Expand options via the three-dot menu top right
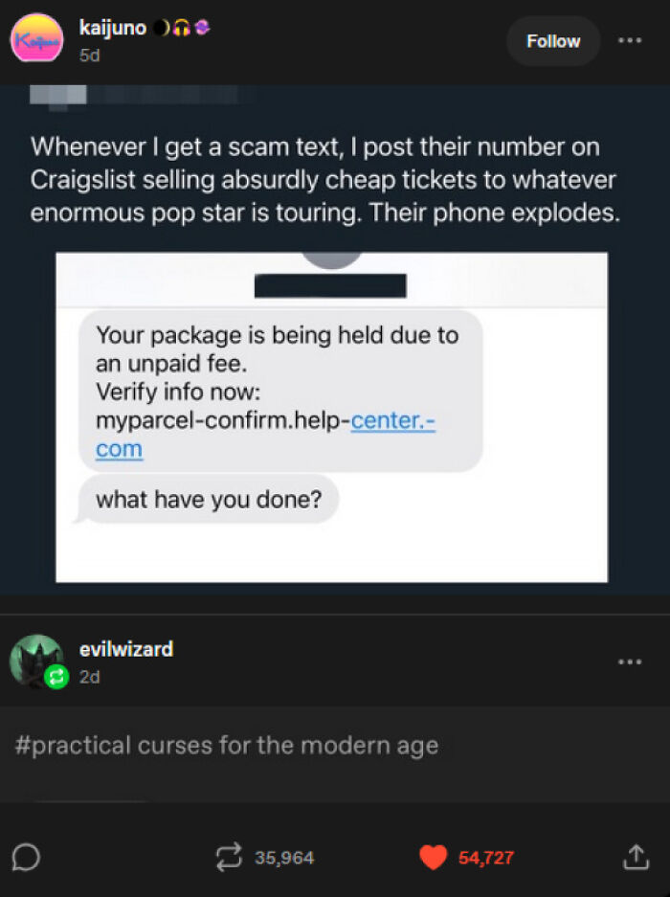 630,41
